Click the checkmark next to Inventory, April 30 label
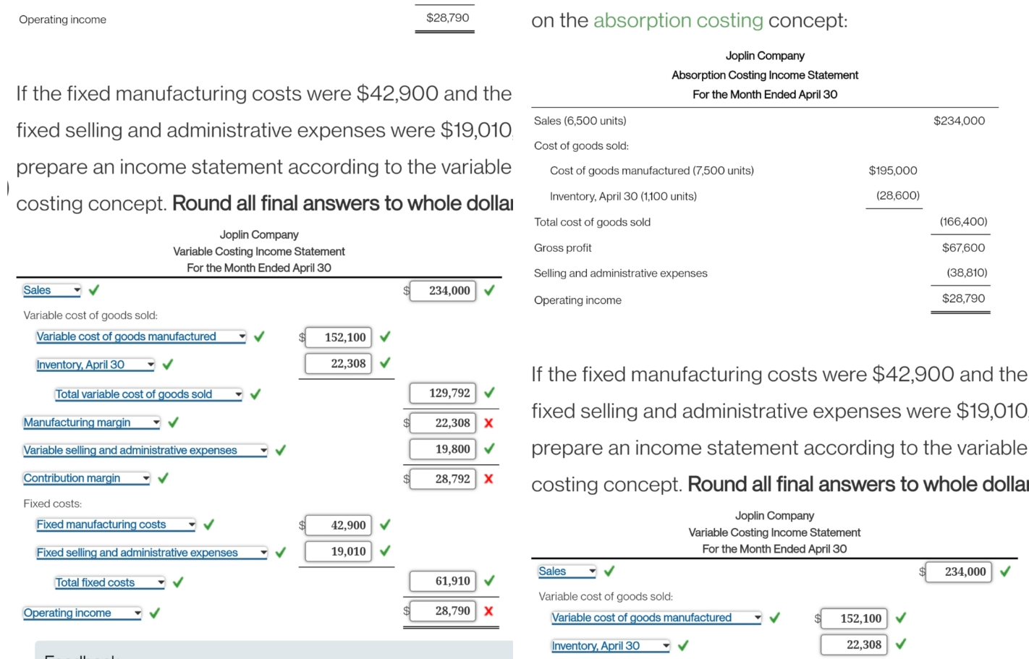The height and width of the screenshot is (659, 1029). (x=167, y=365)
